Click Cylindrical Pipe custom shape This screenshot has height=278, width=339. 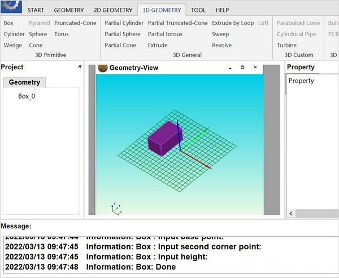pos(296,34)
